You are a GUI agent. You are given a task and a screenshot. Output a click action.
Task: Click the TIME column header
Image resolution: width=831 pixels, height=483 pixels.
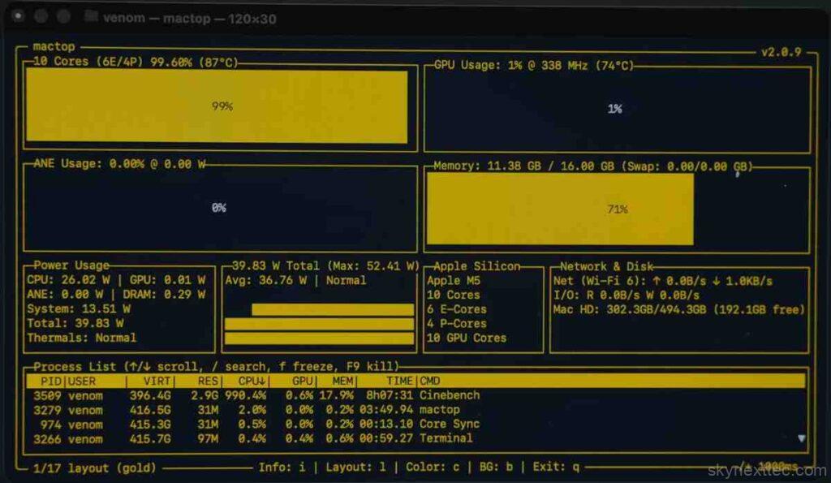(x=398, y=381)
